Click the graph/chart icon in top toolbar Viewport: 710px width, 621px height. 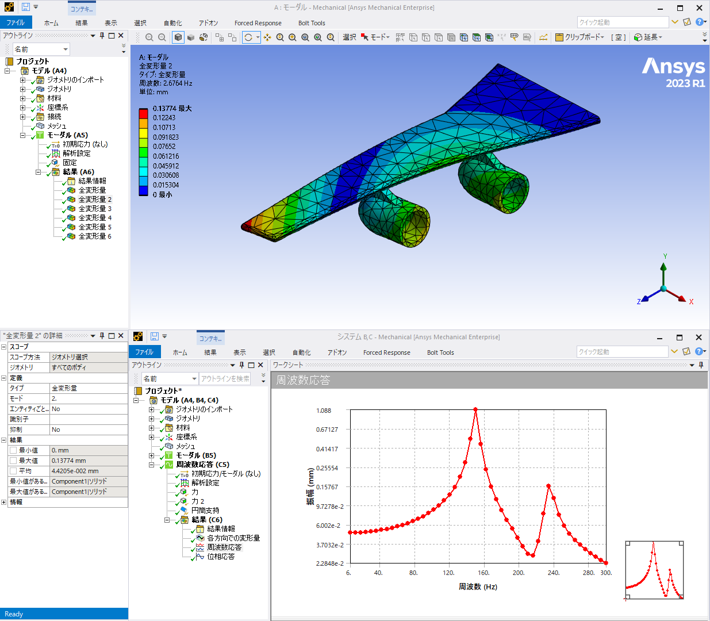click(x=543, y=37)
